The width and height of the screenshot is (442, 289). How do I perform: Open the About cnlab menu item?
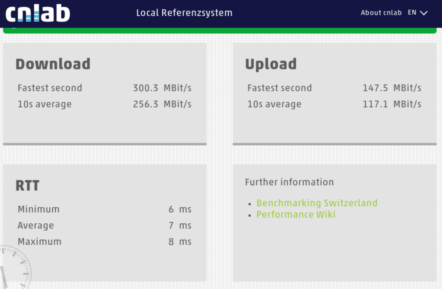pos(381,13)
